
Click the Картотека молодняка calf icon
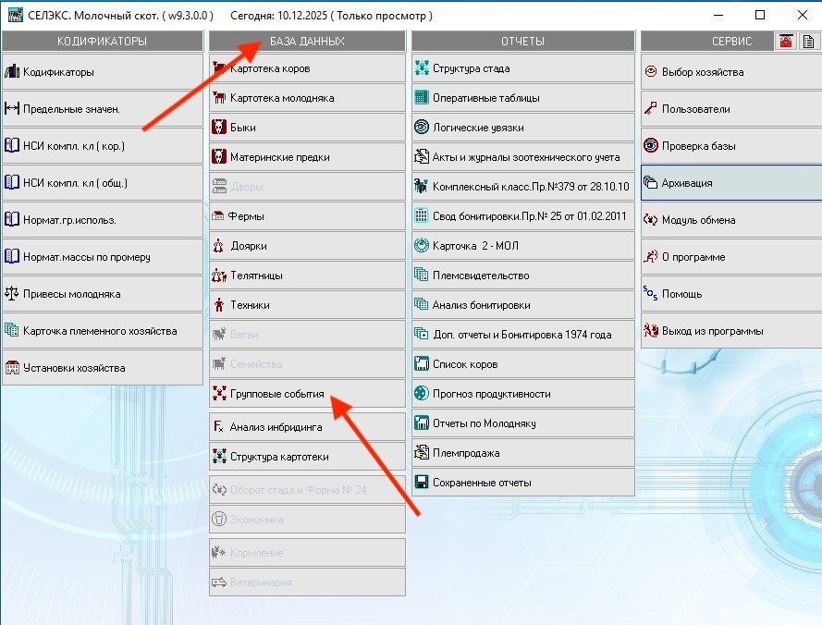pos(219,97)
